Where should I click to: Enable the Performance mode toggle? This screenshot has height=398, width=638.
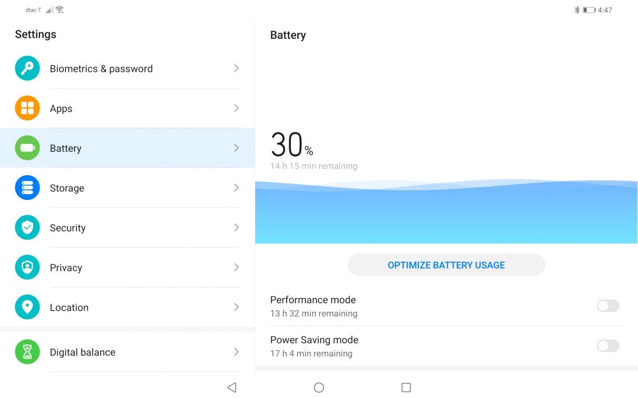click(x=608, y=306)
